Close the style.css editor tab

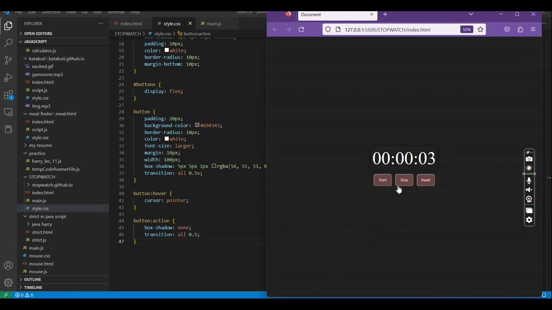click(x=190, y=23)
